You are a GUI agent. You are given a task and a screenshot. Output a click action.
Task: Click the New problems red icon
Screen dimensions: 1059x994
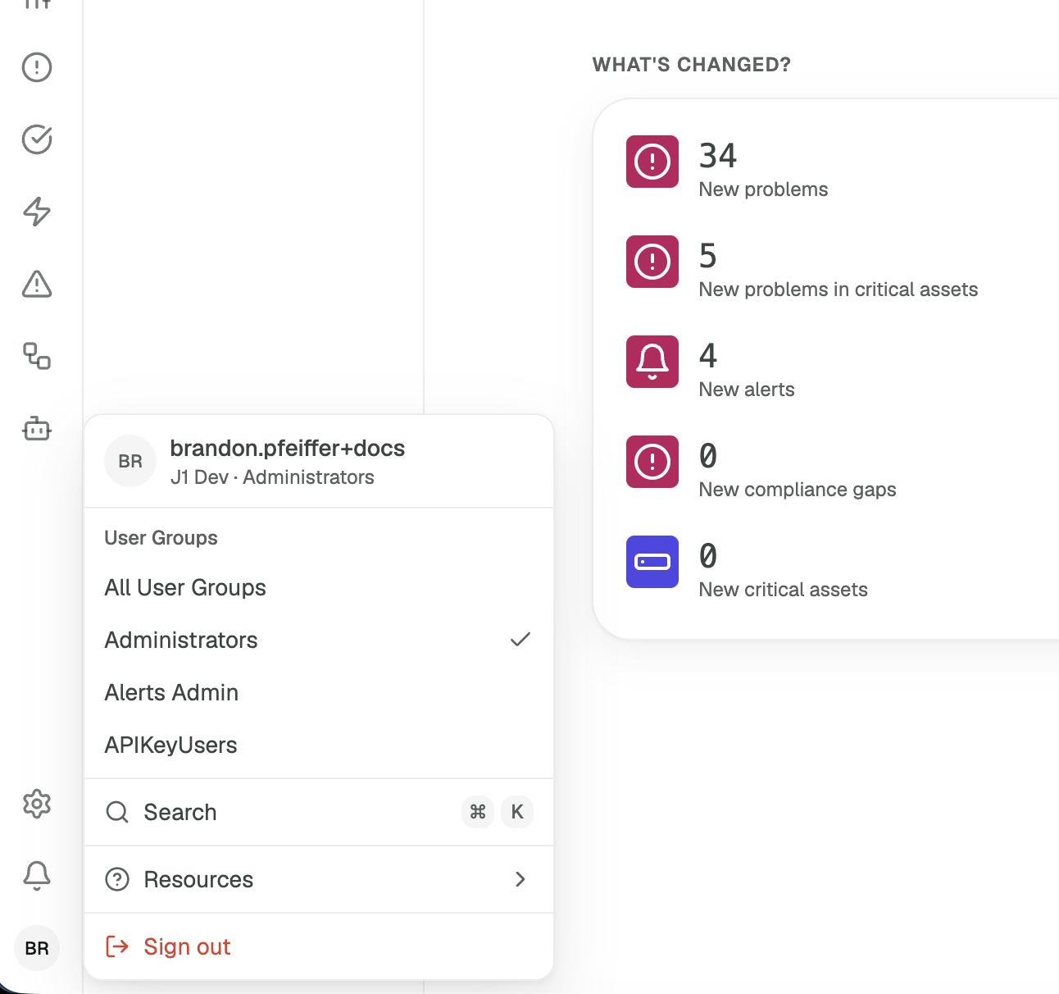[652, 162]
